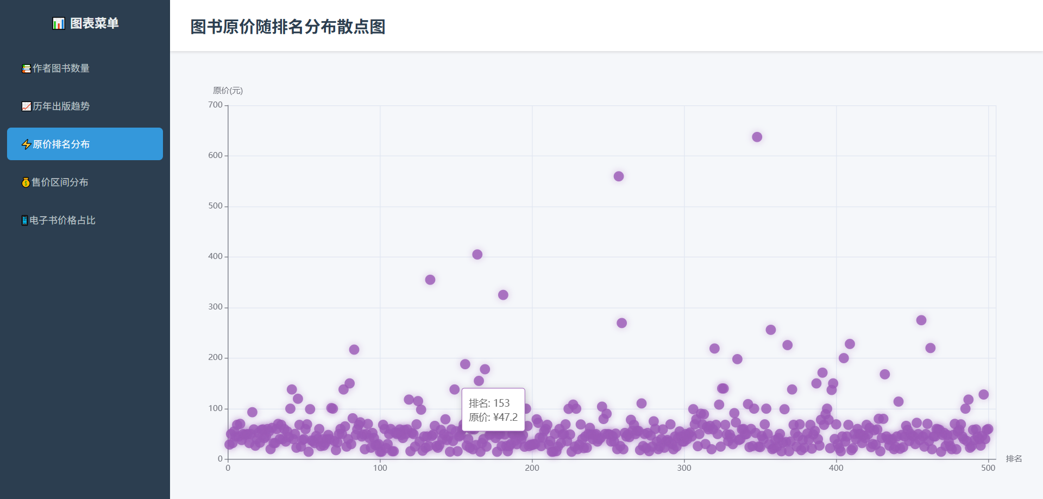Click the money bag icon for 售价区间分布
The image size is (1043, 499).
[x=26, y=182]
